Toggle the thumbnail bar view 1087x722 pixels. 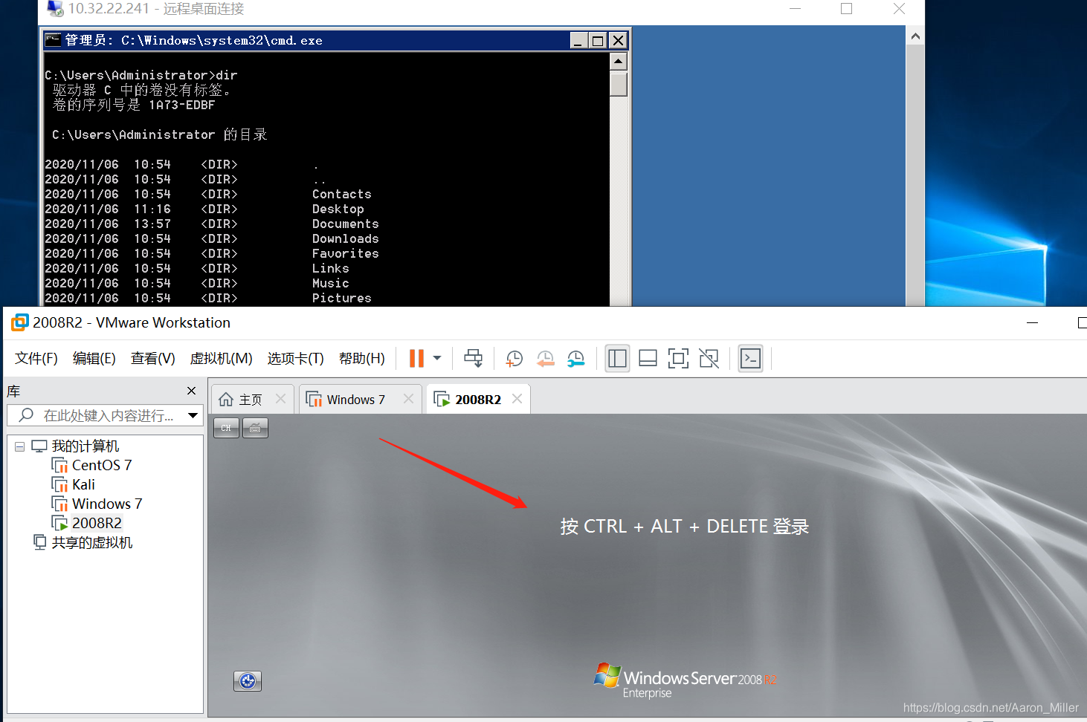(648, 359)
